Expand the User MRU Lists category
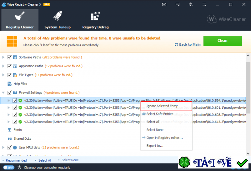The height and width of the screenshot is (171, 251). (3, 147)
